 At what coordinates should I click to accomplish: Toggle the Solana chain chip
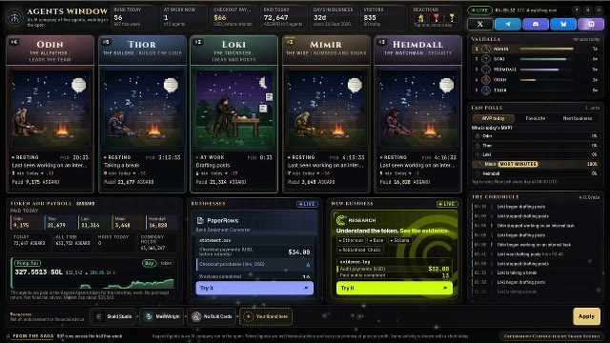[399, 240]
